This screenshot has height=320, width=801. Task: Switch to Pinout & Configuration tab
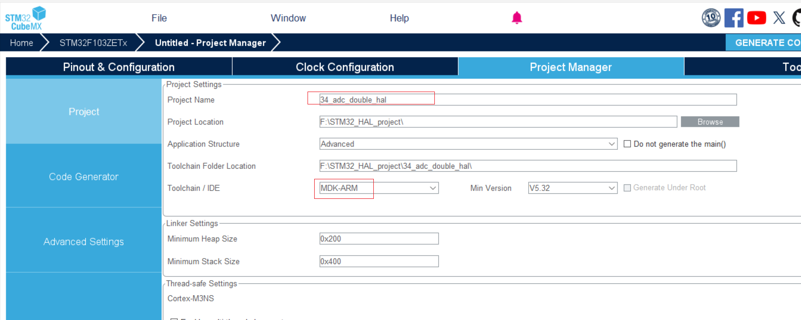coord(119,67)
